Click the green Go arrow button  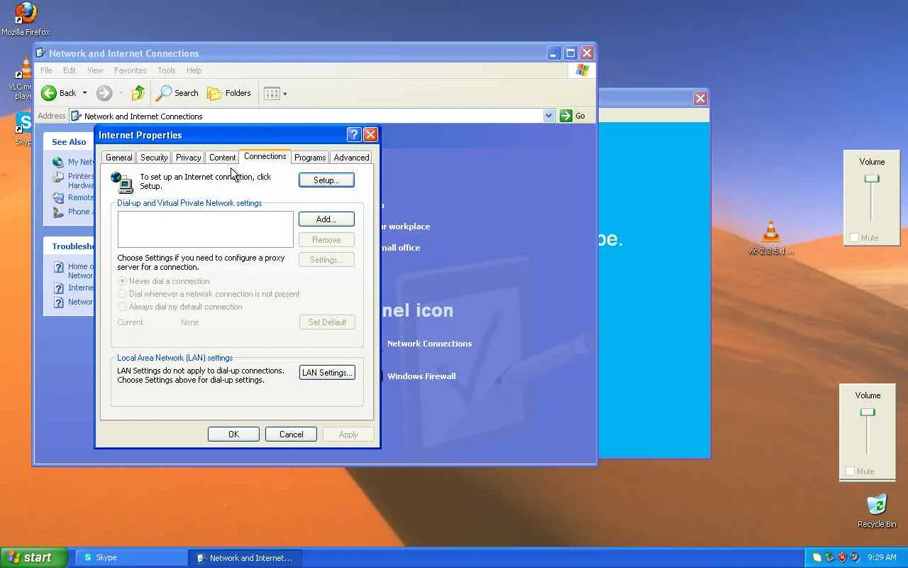tap(566, 116)
